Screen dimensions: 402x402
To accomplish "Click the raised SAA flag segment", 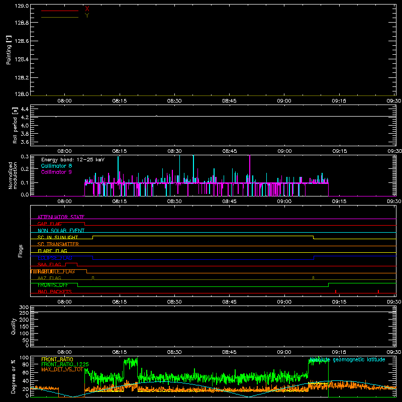I will (71, 263).
